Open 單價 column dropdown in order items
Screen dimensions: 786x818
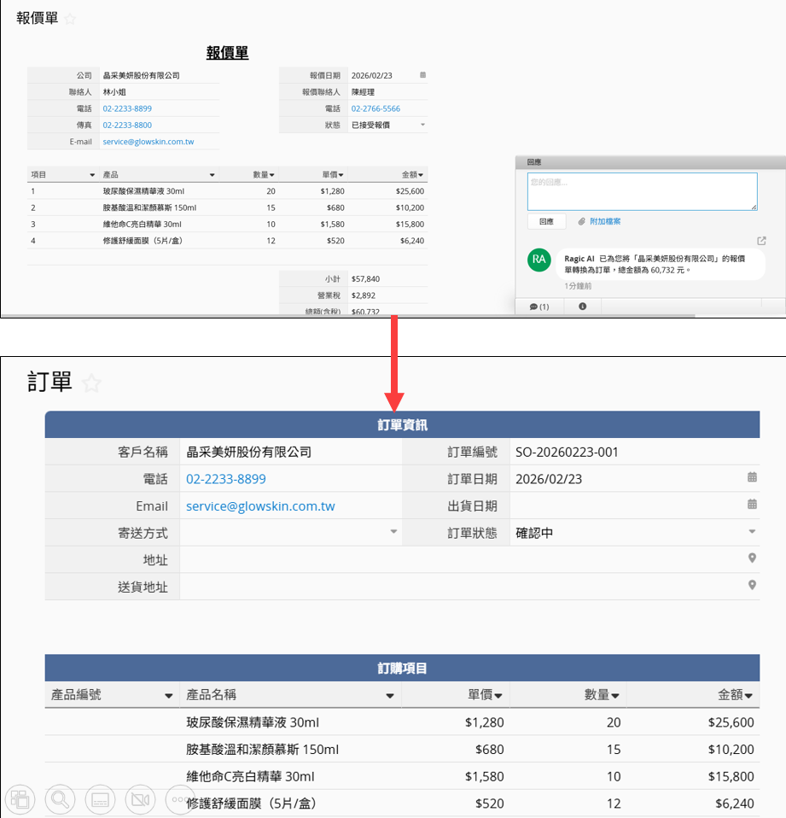[498, 696]
